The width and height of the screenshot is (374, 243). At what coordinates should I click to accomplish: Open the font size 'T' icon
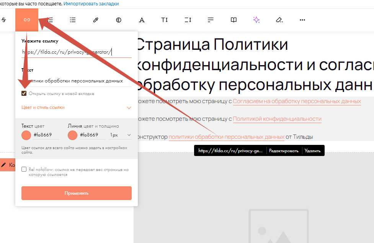tap(164, 20)
